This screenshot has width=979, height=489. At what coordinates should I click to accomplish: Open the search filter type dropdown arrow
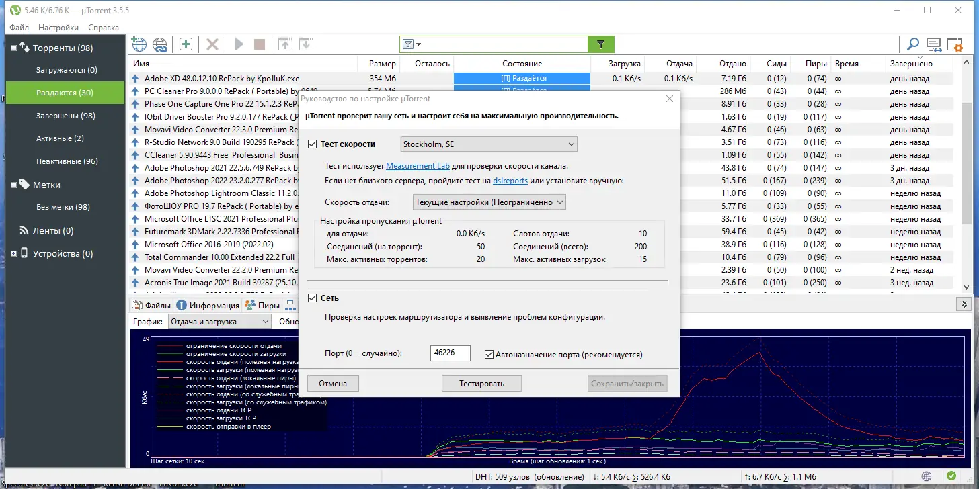coord(419,44)
